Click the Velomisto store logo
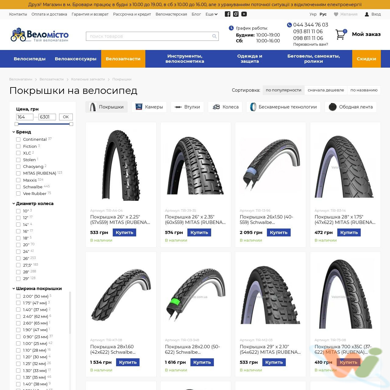 click(x=40, y=35)
